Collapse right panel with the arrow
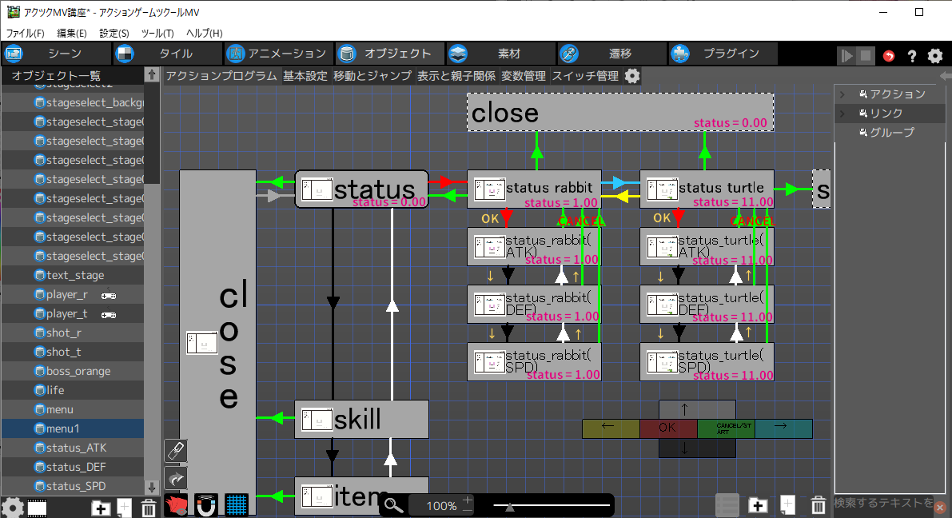The width and height of the screenshot is (952, 518). pos(945,76)
